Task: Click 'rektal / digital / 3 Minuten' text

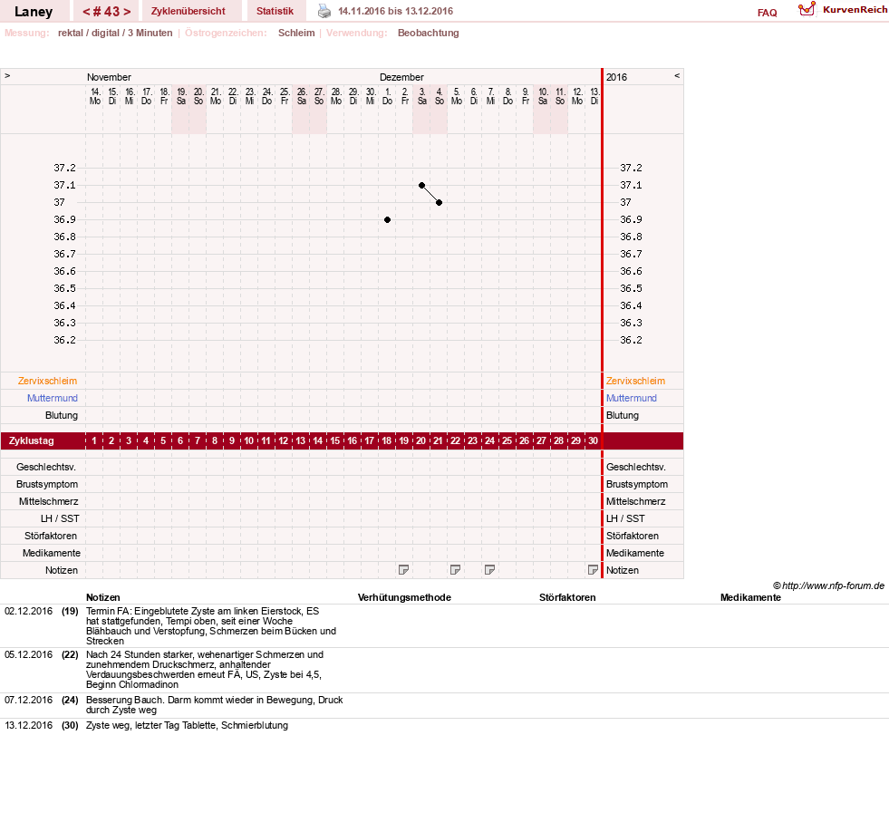Action: coord(115,33)
